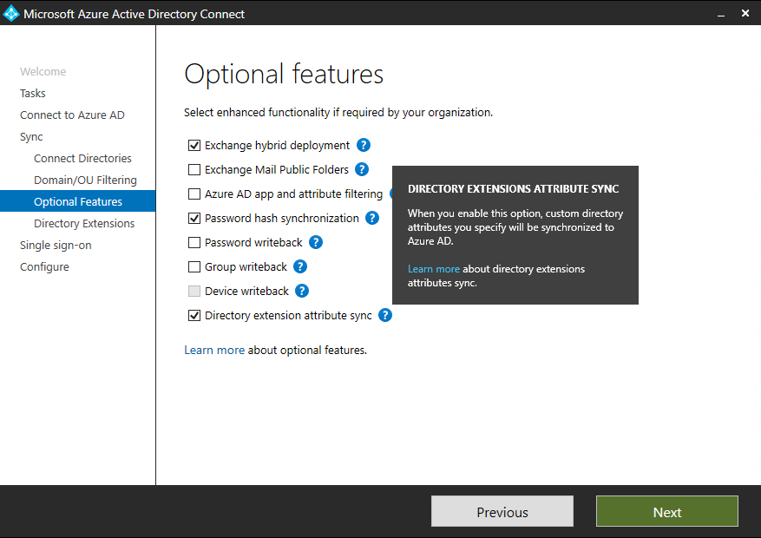Viewport: 761px width, 538px height.
Task: Click the Microsoft Azure Active Directory Connect title
Action: (134, 14)
